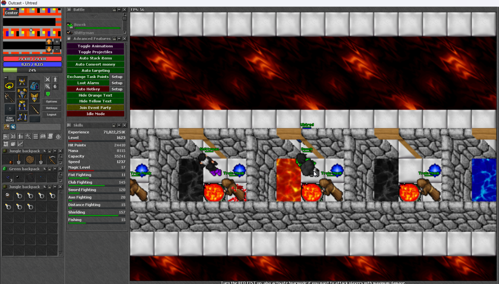
Task: Go up one minimap floor with orange arrow
Action: click(x=49, y=42)
